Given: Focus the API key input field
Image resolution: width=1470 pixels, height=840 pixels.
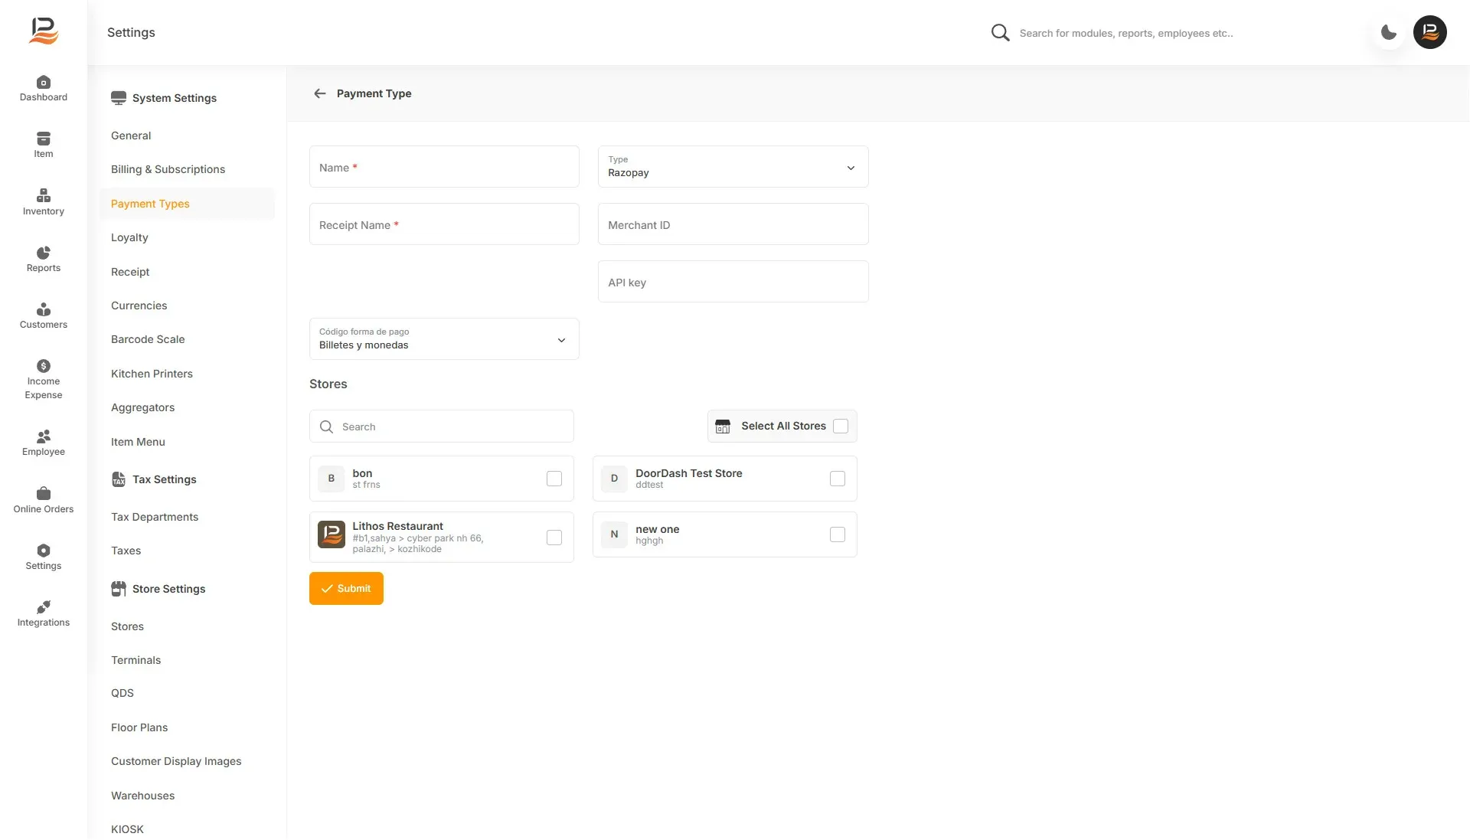Looking at the screenshot, I should click(x=733, y=282).
